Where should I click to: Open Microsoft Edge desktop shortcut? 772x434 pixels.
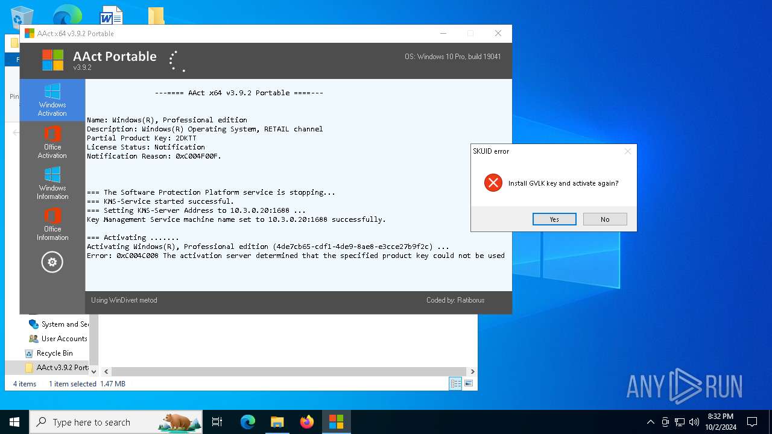click(67, 16)
